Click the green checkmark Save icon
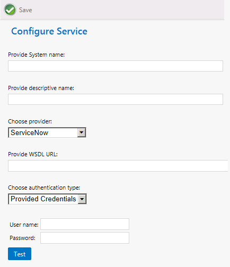 pos(10,10)
